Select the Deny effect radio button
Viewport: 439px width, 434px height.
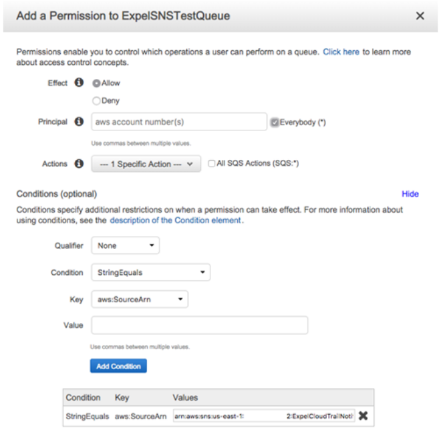click(96, 100)
